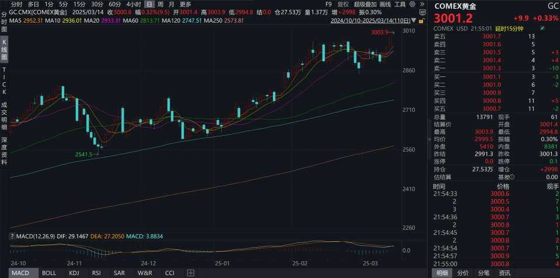Collapse the right quote panel arrow

tap(430, 139)
